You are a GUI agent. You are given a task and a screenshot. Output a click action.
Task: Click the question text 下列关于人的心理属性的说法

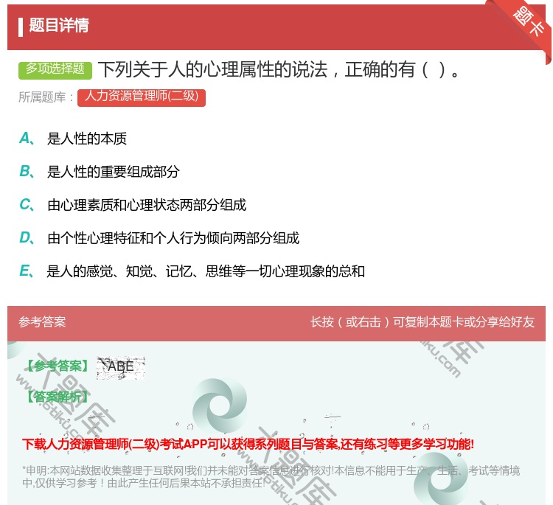(279, 69)
